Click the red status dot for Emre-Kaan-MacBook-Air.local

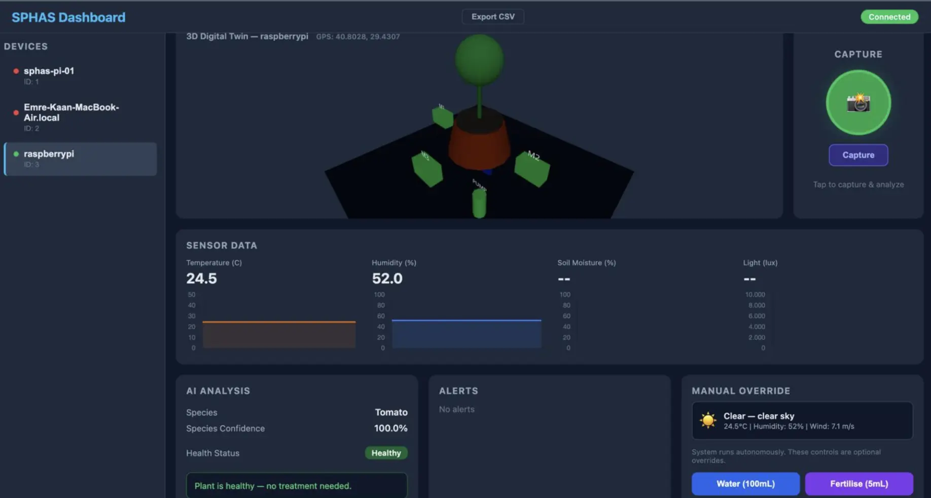(16, 113)
